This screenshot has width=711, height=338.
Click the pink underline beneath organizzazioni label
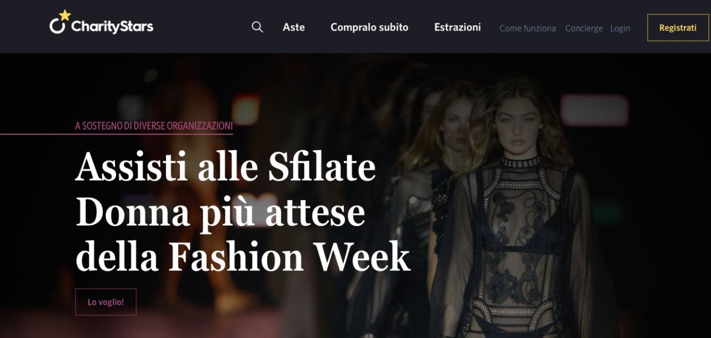116,134
